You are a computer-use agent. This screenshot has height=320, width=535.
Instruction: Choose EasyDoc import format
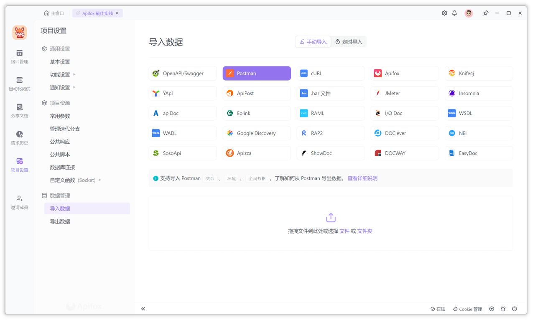pyautogui.click(x=479, y=153)
